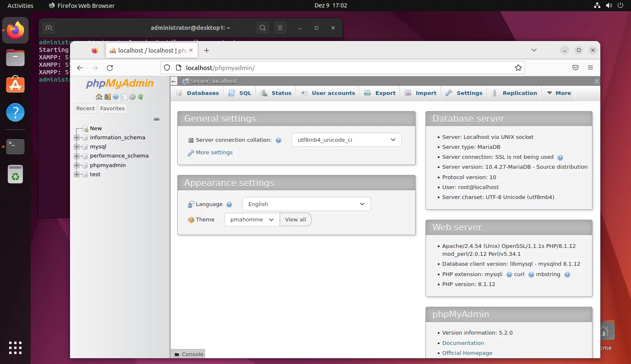Open the MariaDB documentation pages icon in the sidebar

pyautogui.click(x=124, y=97)
